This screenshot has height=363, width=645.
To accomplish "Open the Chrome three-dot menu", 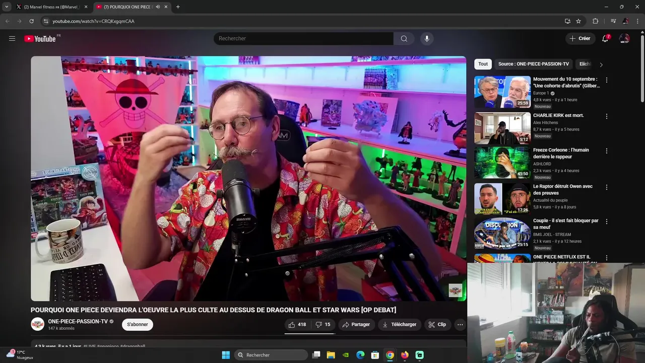I will click(637, 21).
